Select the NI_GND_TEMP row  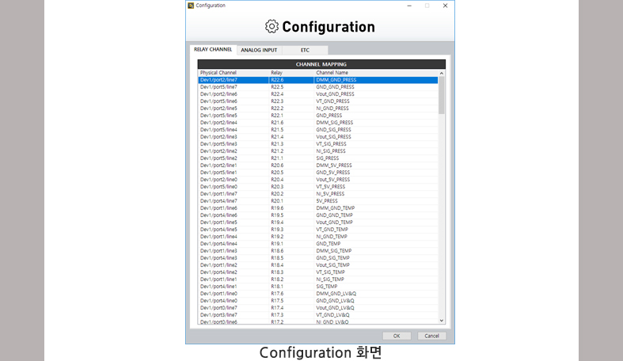[318, 237]
